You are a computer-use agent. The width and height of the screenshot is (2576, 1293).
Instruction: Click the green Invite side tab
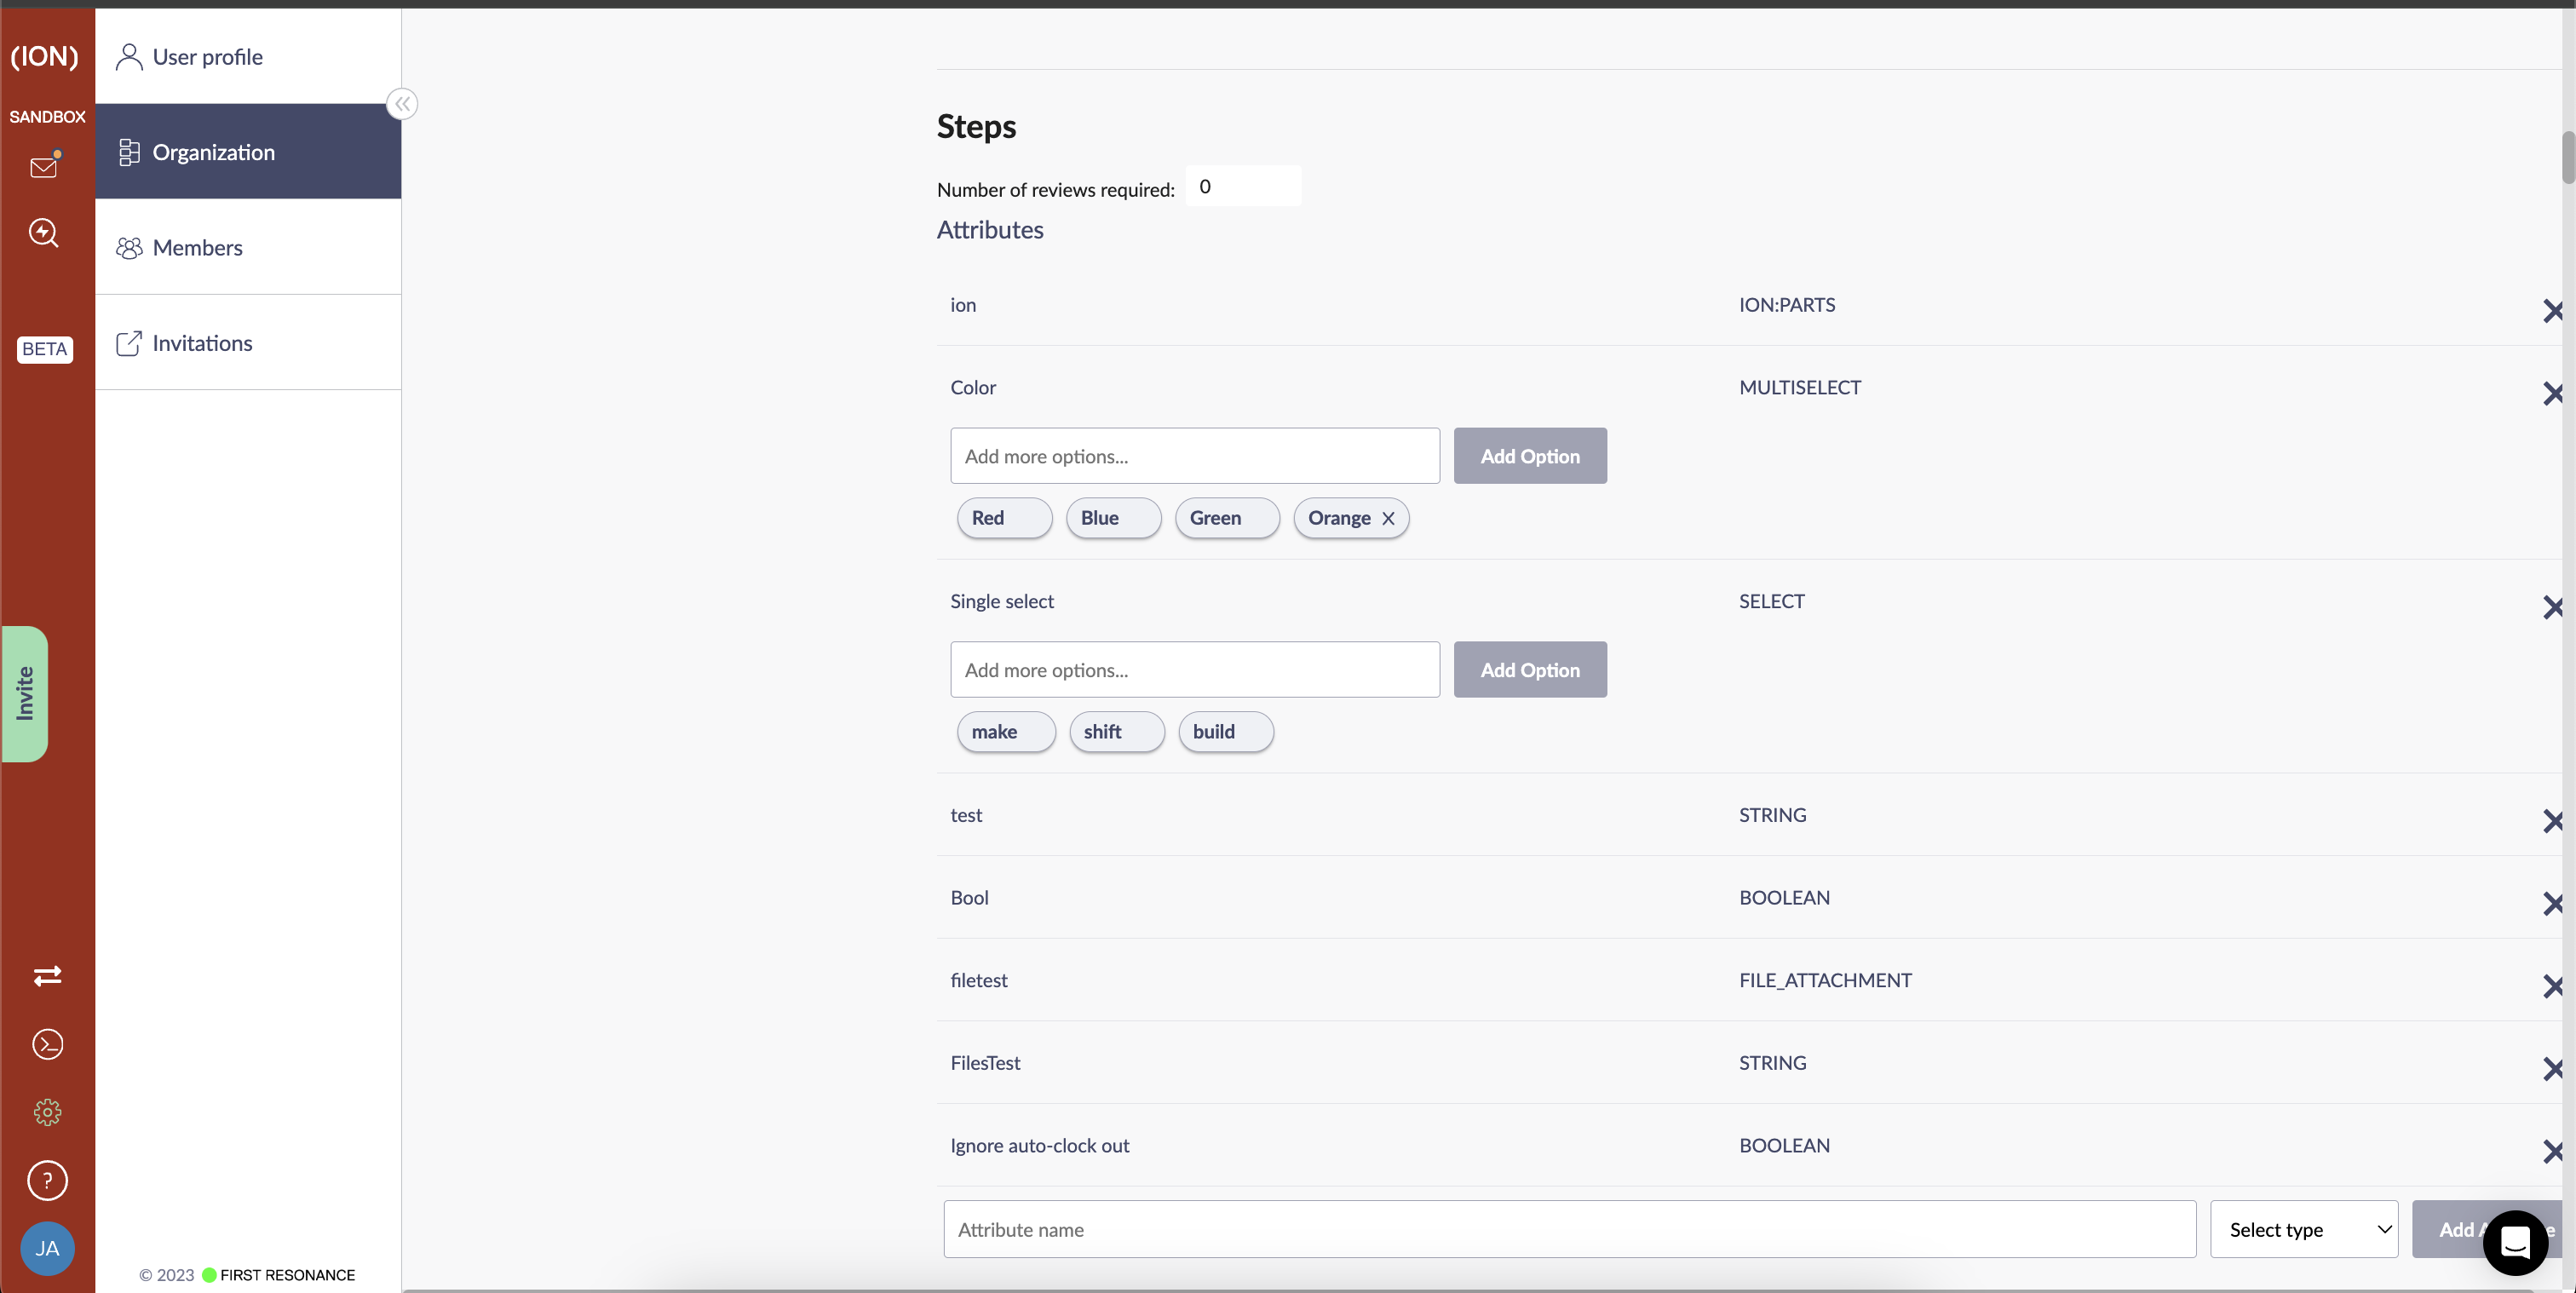[x=25, y=693]
